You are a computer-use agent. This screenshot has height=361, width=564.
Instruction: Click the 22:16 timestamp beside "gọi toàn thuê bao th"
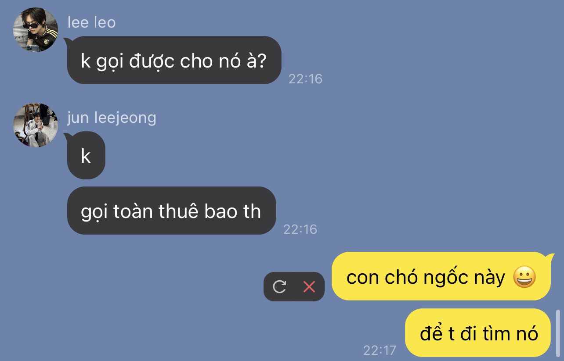(x=300, y=229)
